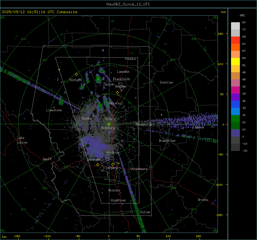Pick the light gray swatch between 80 and 70
Image resolution: width=257 pixels, height=240 pixels.
(235, 26)
